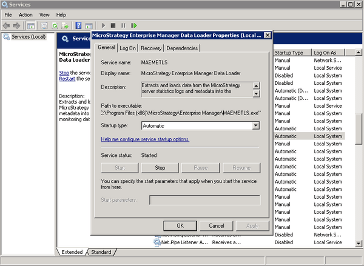Open the blue Help question-mark icon
Viewport: 364px width, 266px height.
pyautogui.click(x=78, y=25)
